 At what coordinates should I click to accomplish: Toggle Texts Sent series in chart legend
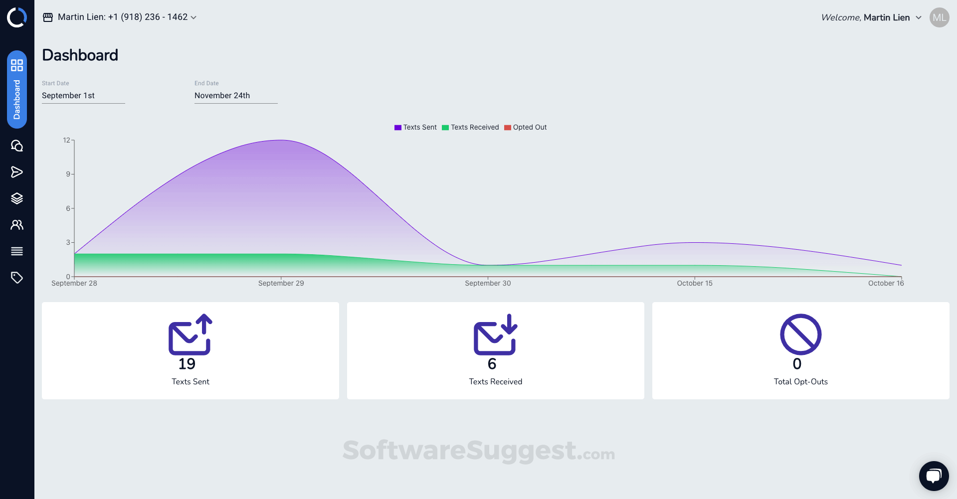[415, 128]
